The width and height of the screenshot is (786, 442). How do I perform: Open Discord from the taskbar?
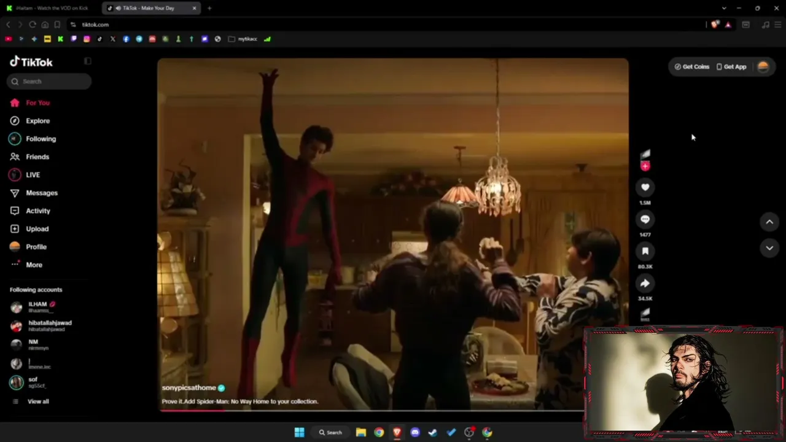(x=415, y=432)
